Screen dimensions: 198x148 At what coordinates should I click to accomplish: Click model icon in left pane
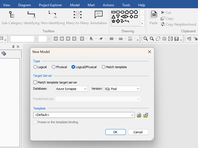(4, 54)
